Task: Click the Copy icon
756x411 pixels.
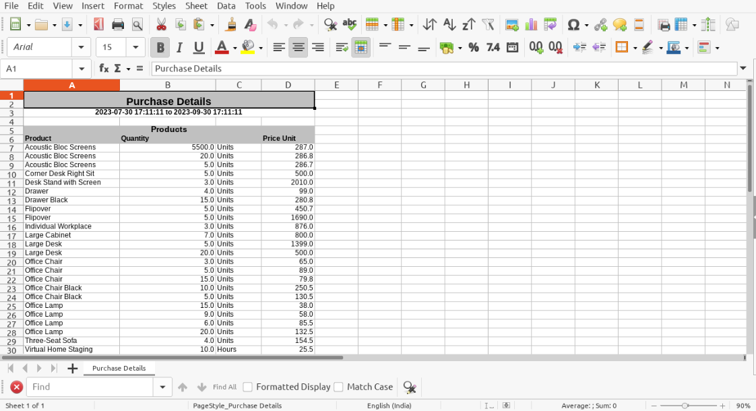Action: 181,24
